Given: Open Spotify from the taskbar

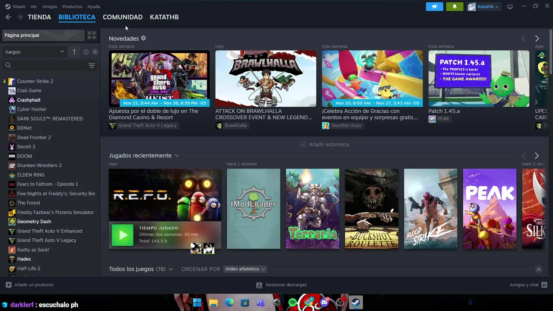Looking at the screenshot, I should [292, 302].
